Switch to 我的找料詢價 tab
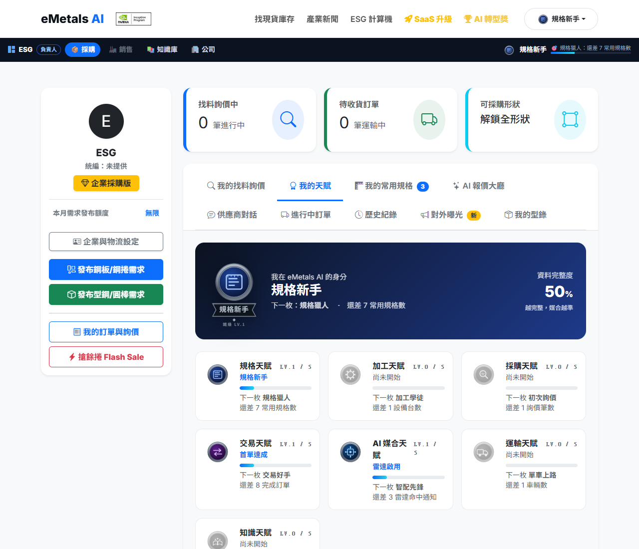The height and width of the screenshot is (549, 639). click(x=236, y=186)
